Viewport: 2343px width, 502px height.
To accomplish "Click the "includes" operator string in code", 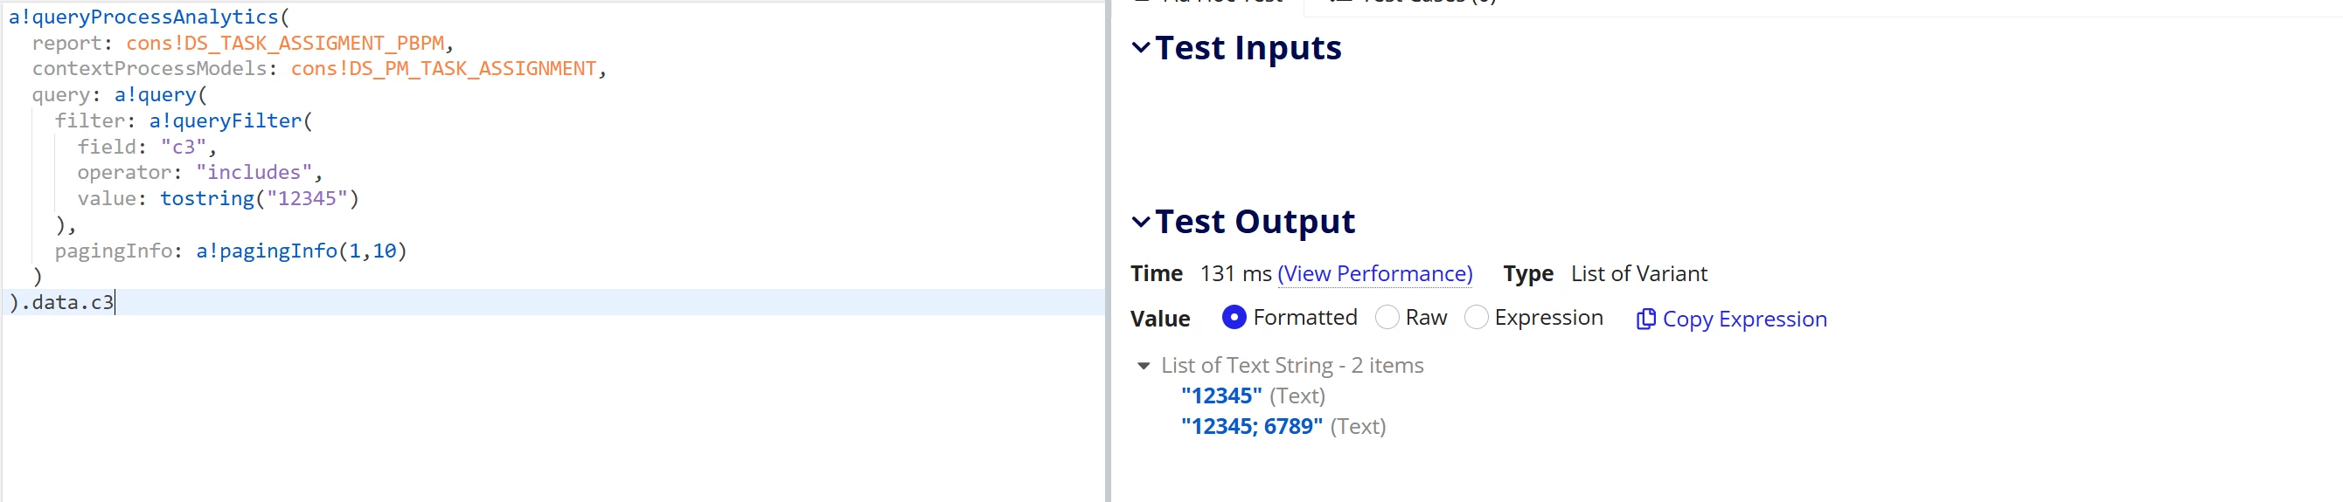I will pos(254,173).
